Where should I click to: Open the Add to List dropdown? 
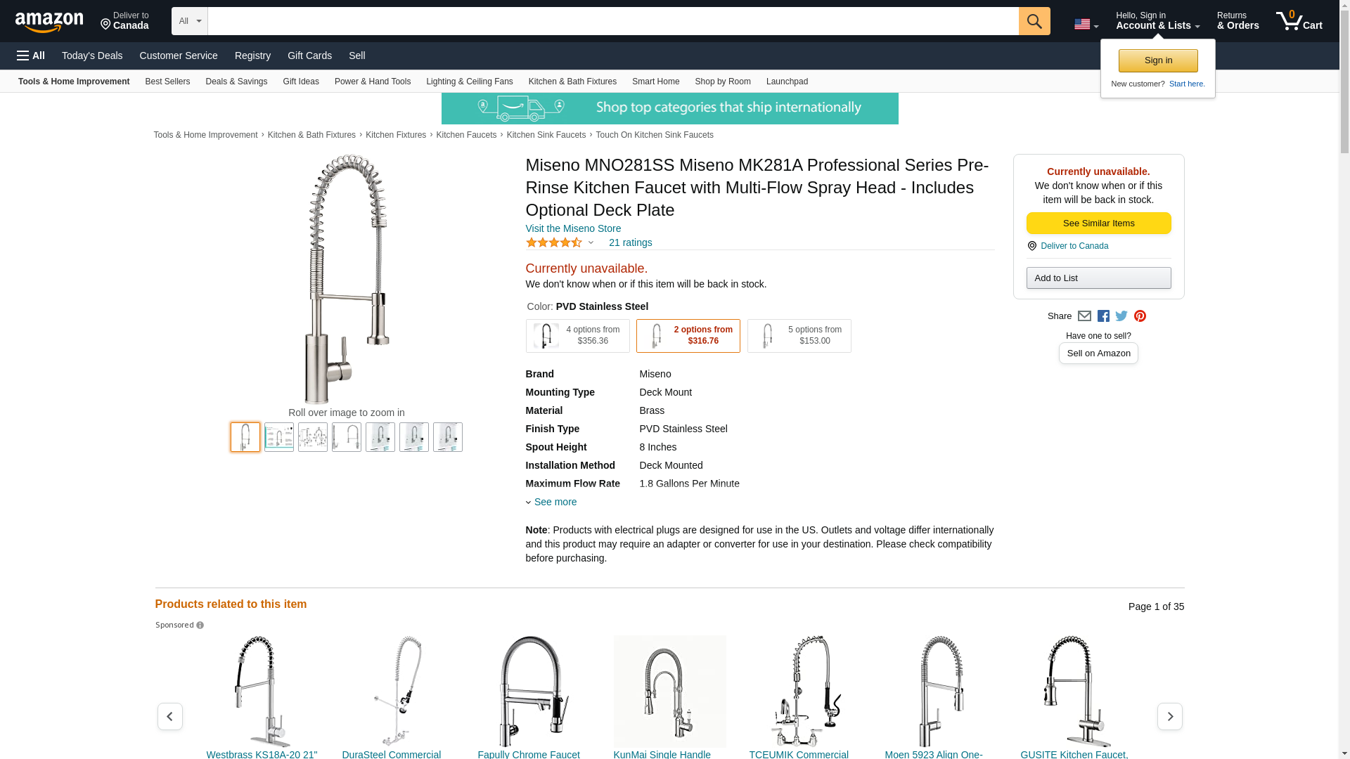tap(1098, 278)
